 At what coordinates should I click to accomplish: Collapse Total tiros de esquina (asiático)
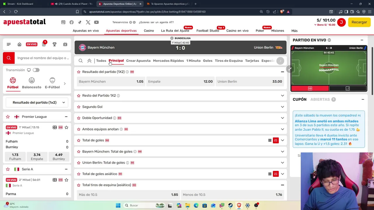(282, 185)
